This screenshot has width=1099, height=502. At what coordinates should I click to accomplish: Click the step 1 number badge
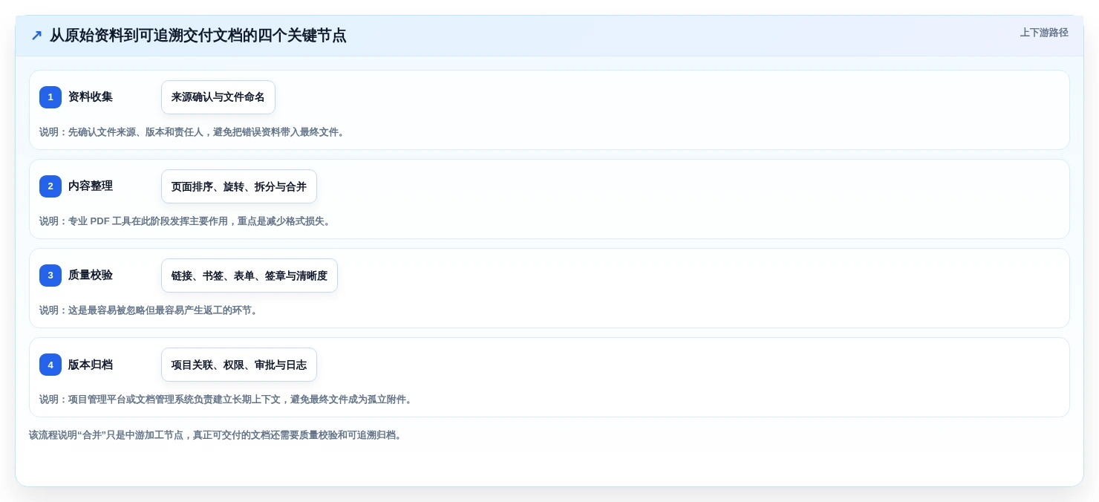coord(50,97)
